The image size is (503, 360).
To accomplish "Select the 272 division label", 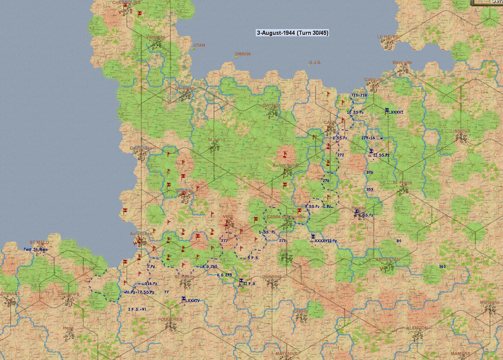I will (x=341, y=155).
